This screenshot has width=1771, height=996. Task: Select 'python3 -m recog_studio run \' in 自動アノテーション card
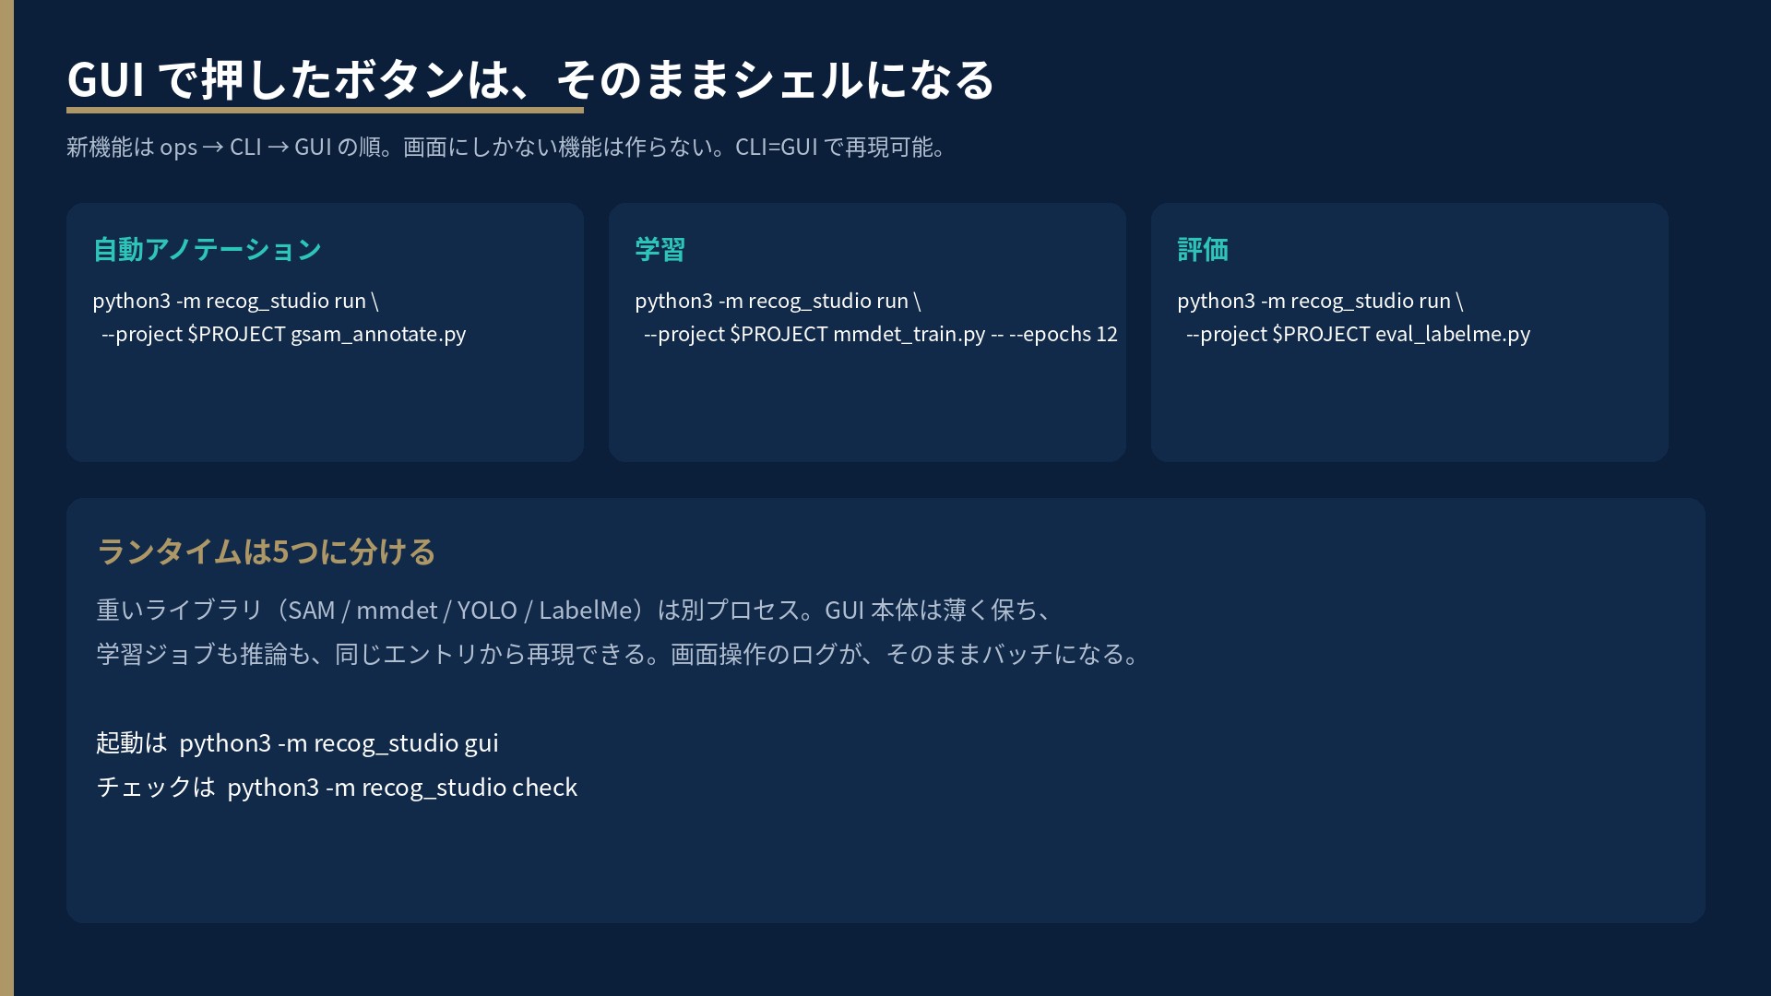click(235, 301)
